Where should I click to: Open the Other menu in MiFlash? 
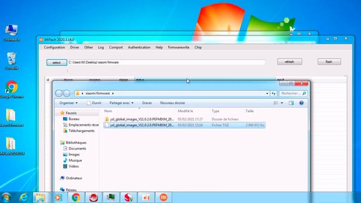89,47
